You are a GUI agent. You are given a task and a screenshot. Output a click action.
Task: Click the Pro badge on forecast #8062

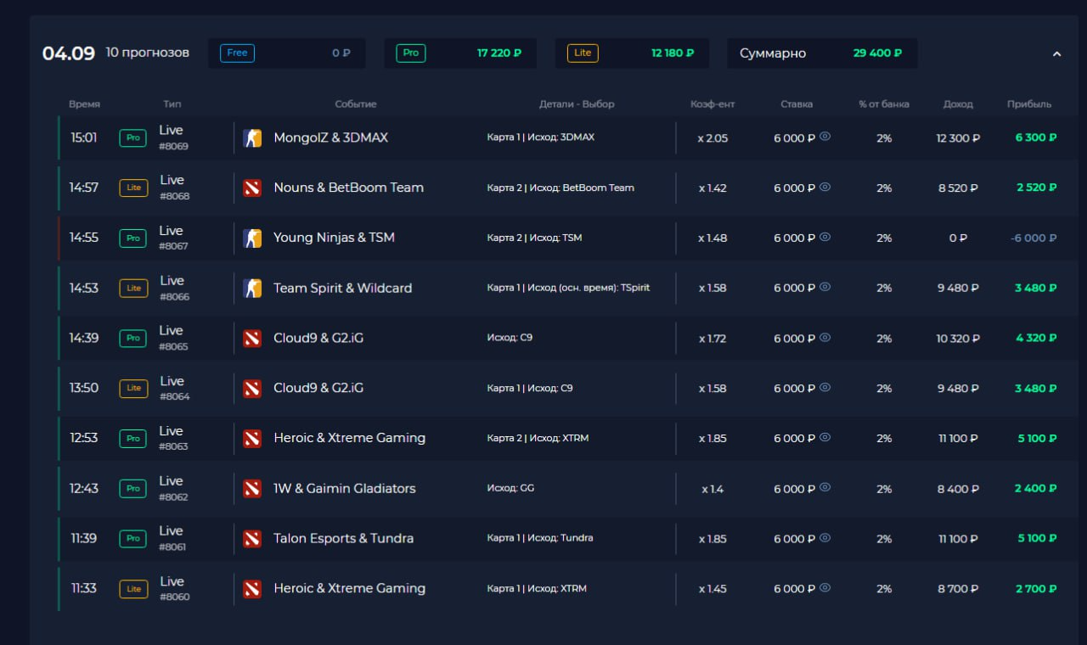tap(132, 489)
